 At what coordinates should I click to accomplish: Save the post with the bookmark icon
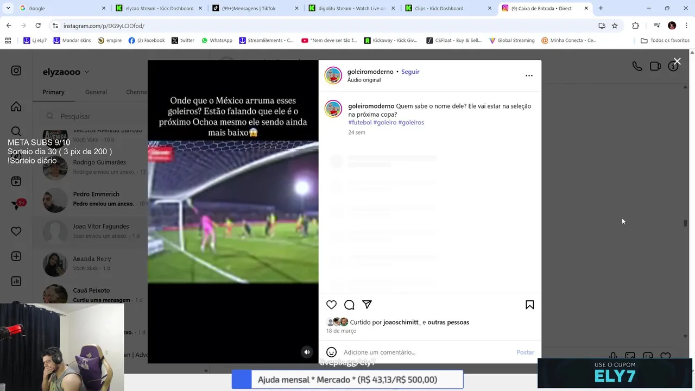(x=529, y=305)
